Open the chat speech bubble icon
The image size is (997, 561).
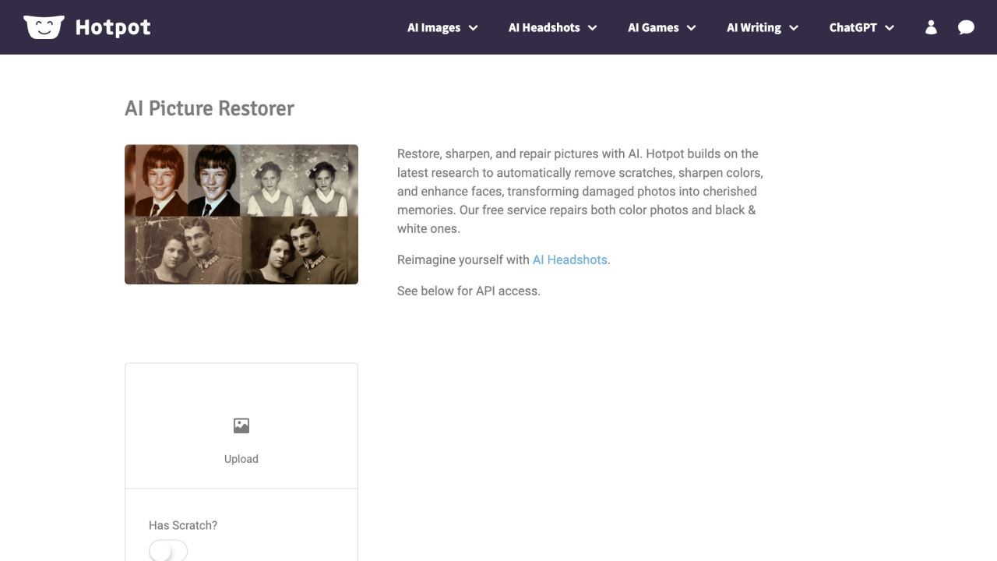(x=966, y=27)
